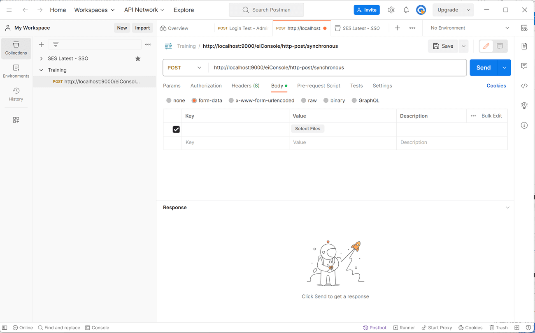This screenshot has height=333, width=535.
Task: Open the Runner from status bar
Action: pos(404,328)
